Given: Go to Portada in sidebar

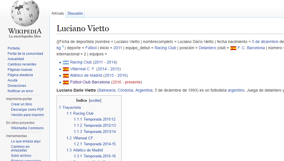Looking at the screenshot, I should [x=14, y=48].
